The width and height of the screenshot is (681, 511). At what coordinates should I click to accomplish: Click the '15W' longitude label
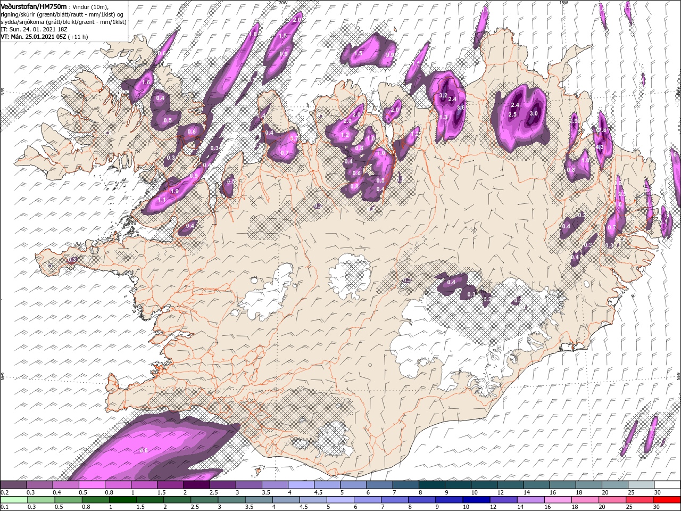tap(563, 2)
